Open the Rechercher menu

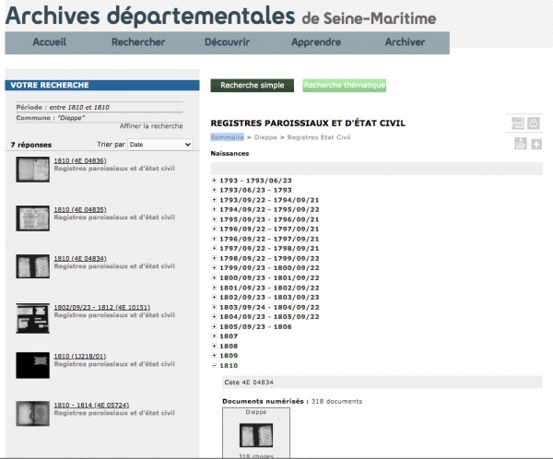click(137, 42)
